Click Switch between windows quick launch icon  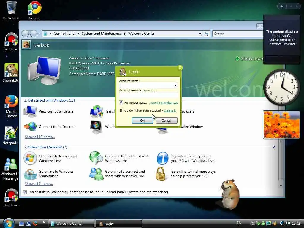pos(28,224)
